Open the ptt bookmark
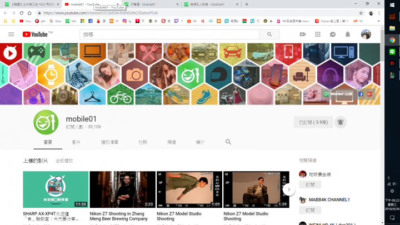The image size is (400, 225). pos(40,21)
